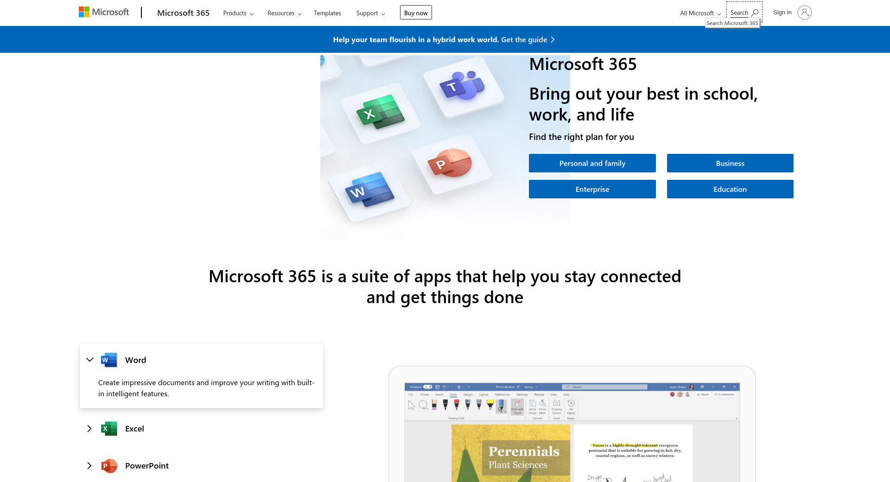
Task: Click the Word icon in hero image
Action: 369,190
